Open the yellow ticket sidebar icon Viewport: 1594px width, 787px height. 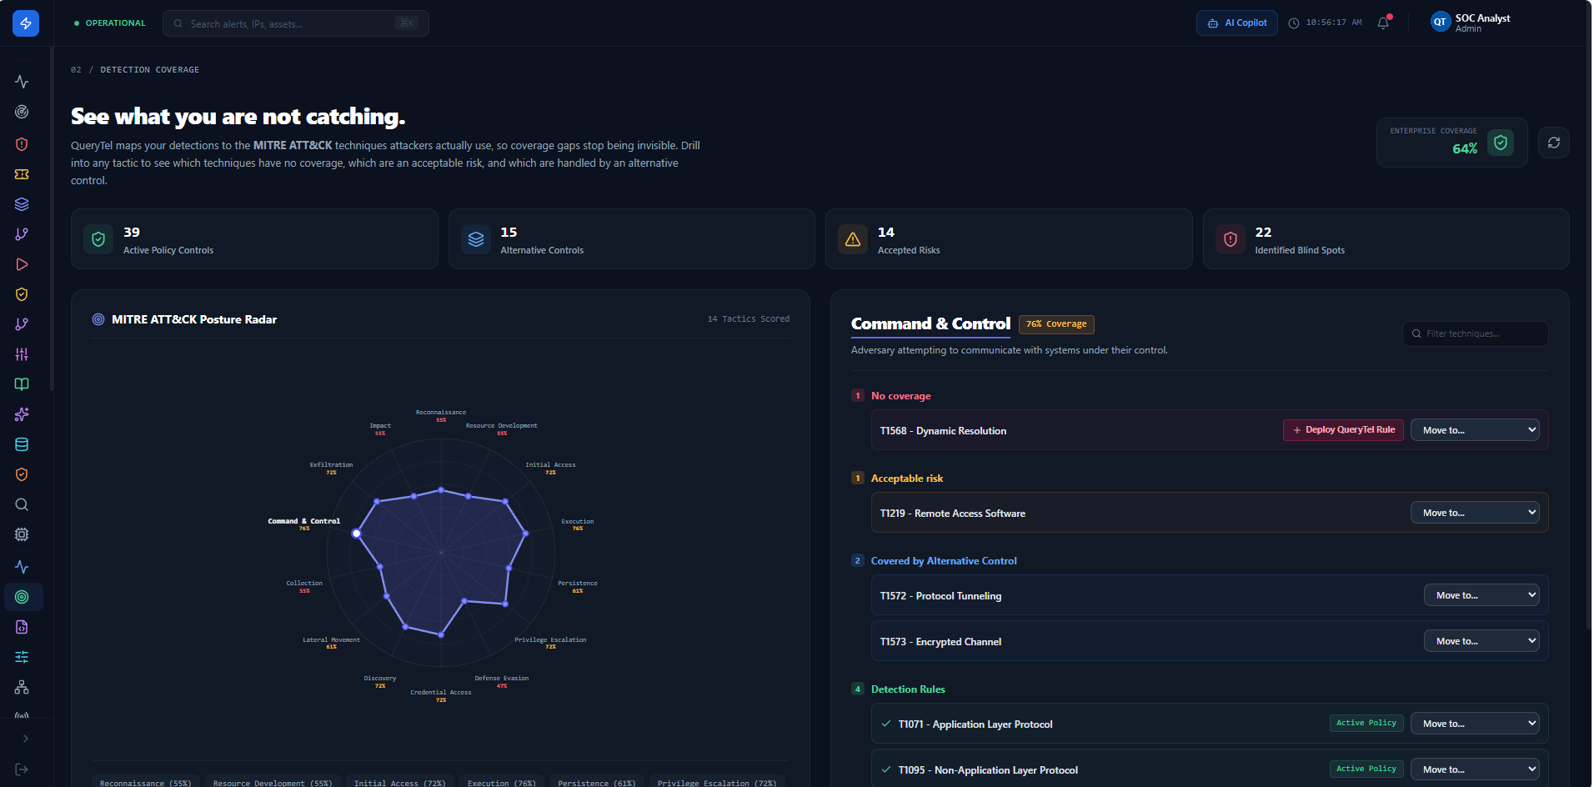click(x=22, y=174)
